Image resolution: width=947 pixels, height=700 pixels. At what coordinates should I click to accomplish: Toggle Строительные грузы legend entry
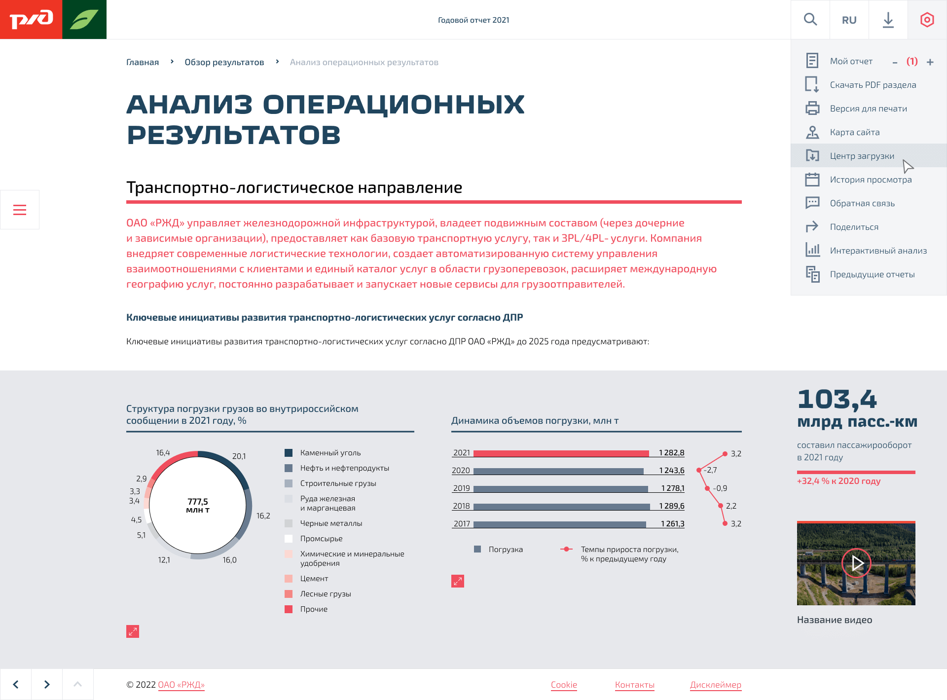[330, 483]
